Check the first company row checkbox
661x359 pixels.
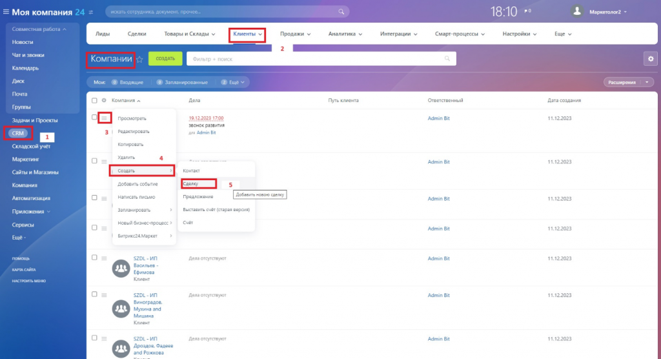[x=94, y=118]
